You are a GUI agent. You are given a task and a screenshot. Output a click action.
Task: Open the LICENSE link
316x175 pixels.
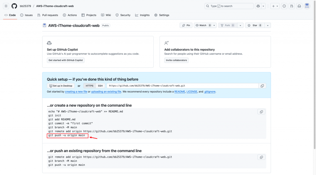[x=192, y=92]
